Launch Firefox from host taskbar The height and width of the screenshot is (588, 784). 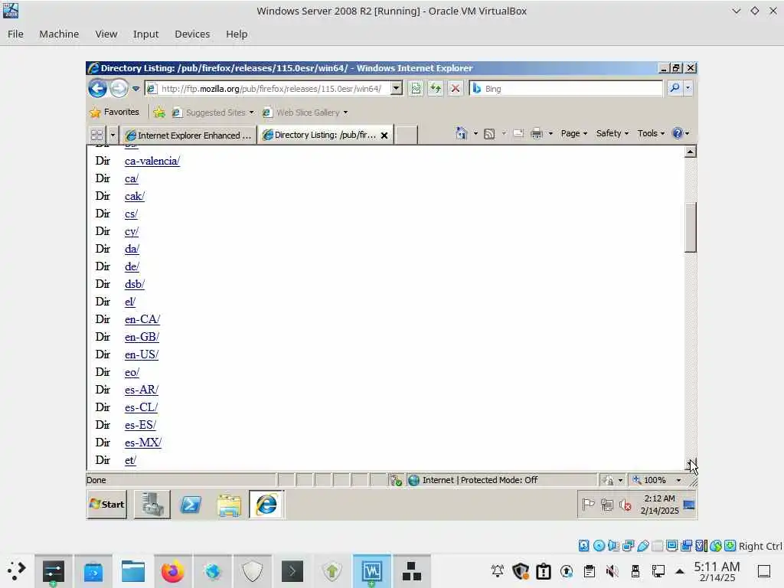point(172,571)
